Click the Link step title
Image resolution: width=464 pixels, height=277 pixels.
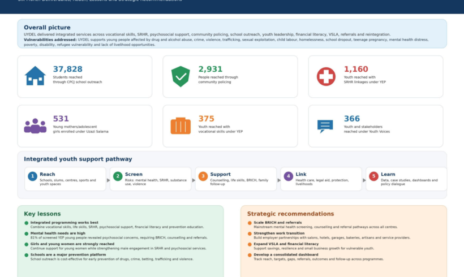[300, 175]
